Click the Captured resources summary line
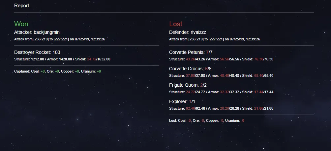 click(57, 72)
